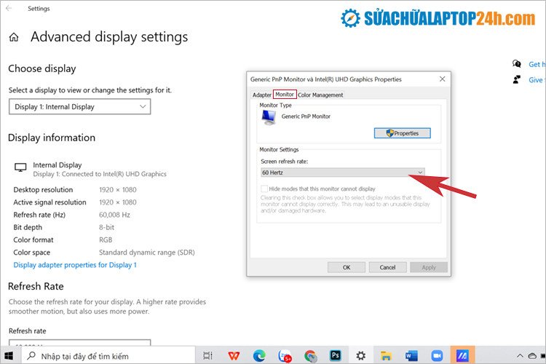Expand the 60 Hertz refresh rate dropdown

pyautogui.click(x=343, y=173)
